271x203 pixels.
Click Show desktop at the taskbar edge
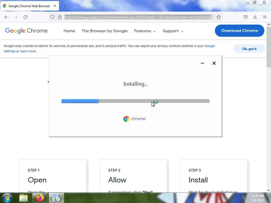pos(269,198)
